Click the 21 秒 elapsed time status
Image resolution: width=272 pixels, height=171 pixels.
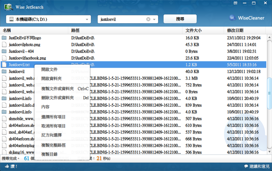[103, 159]
